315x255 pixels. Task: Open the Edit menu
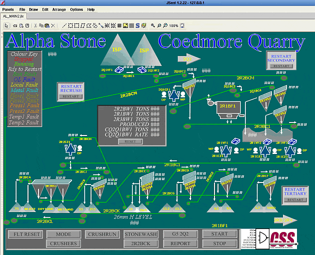click(x=45, y=9)
